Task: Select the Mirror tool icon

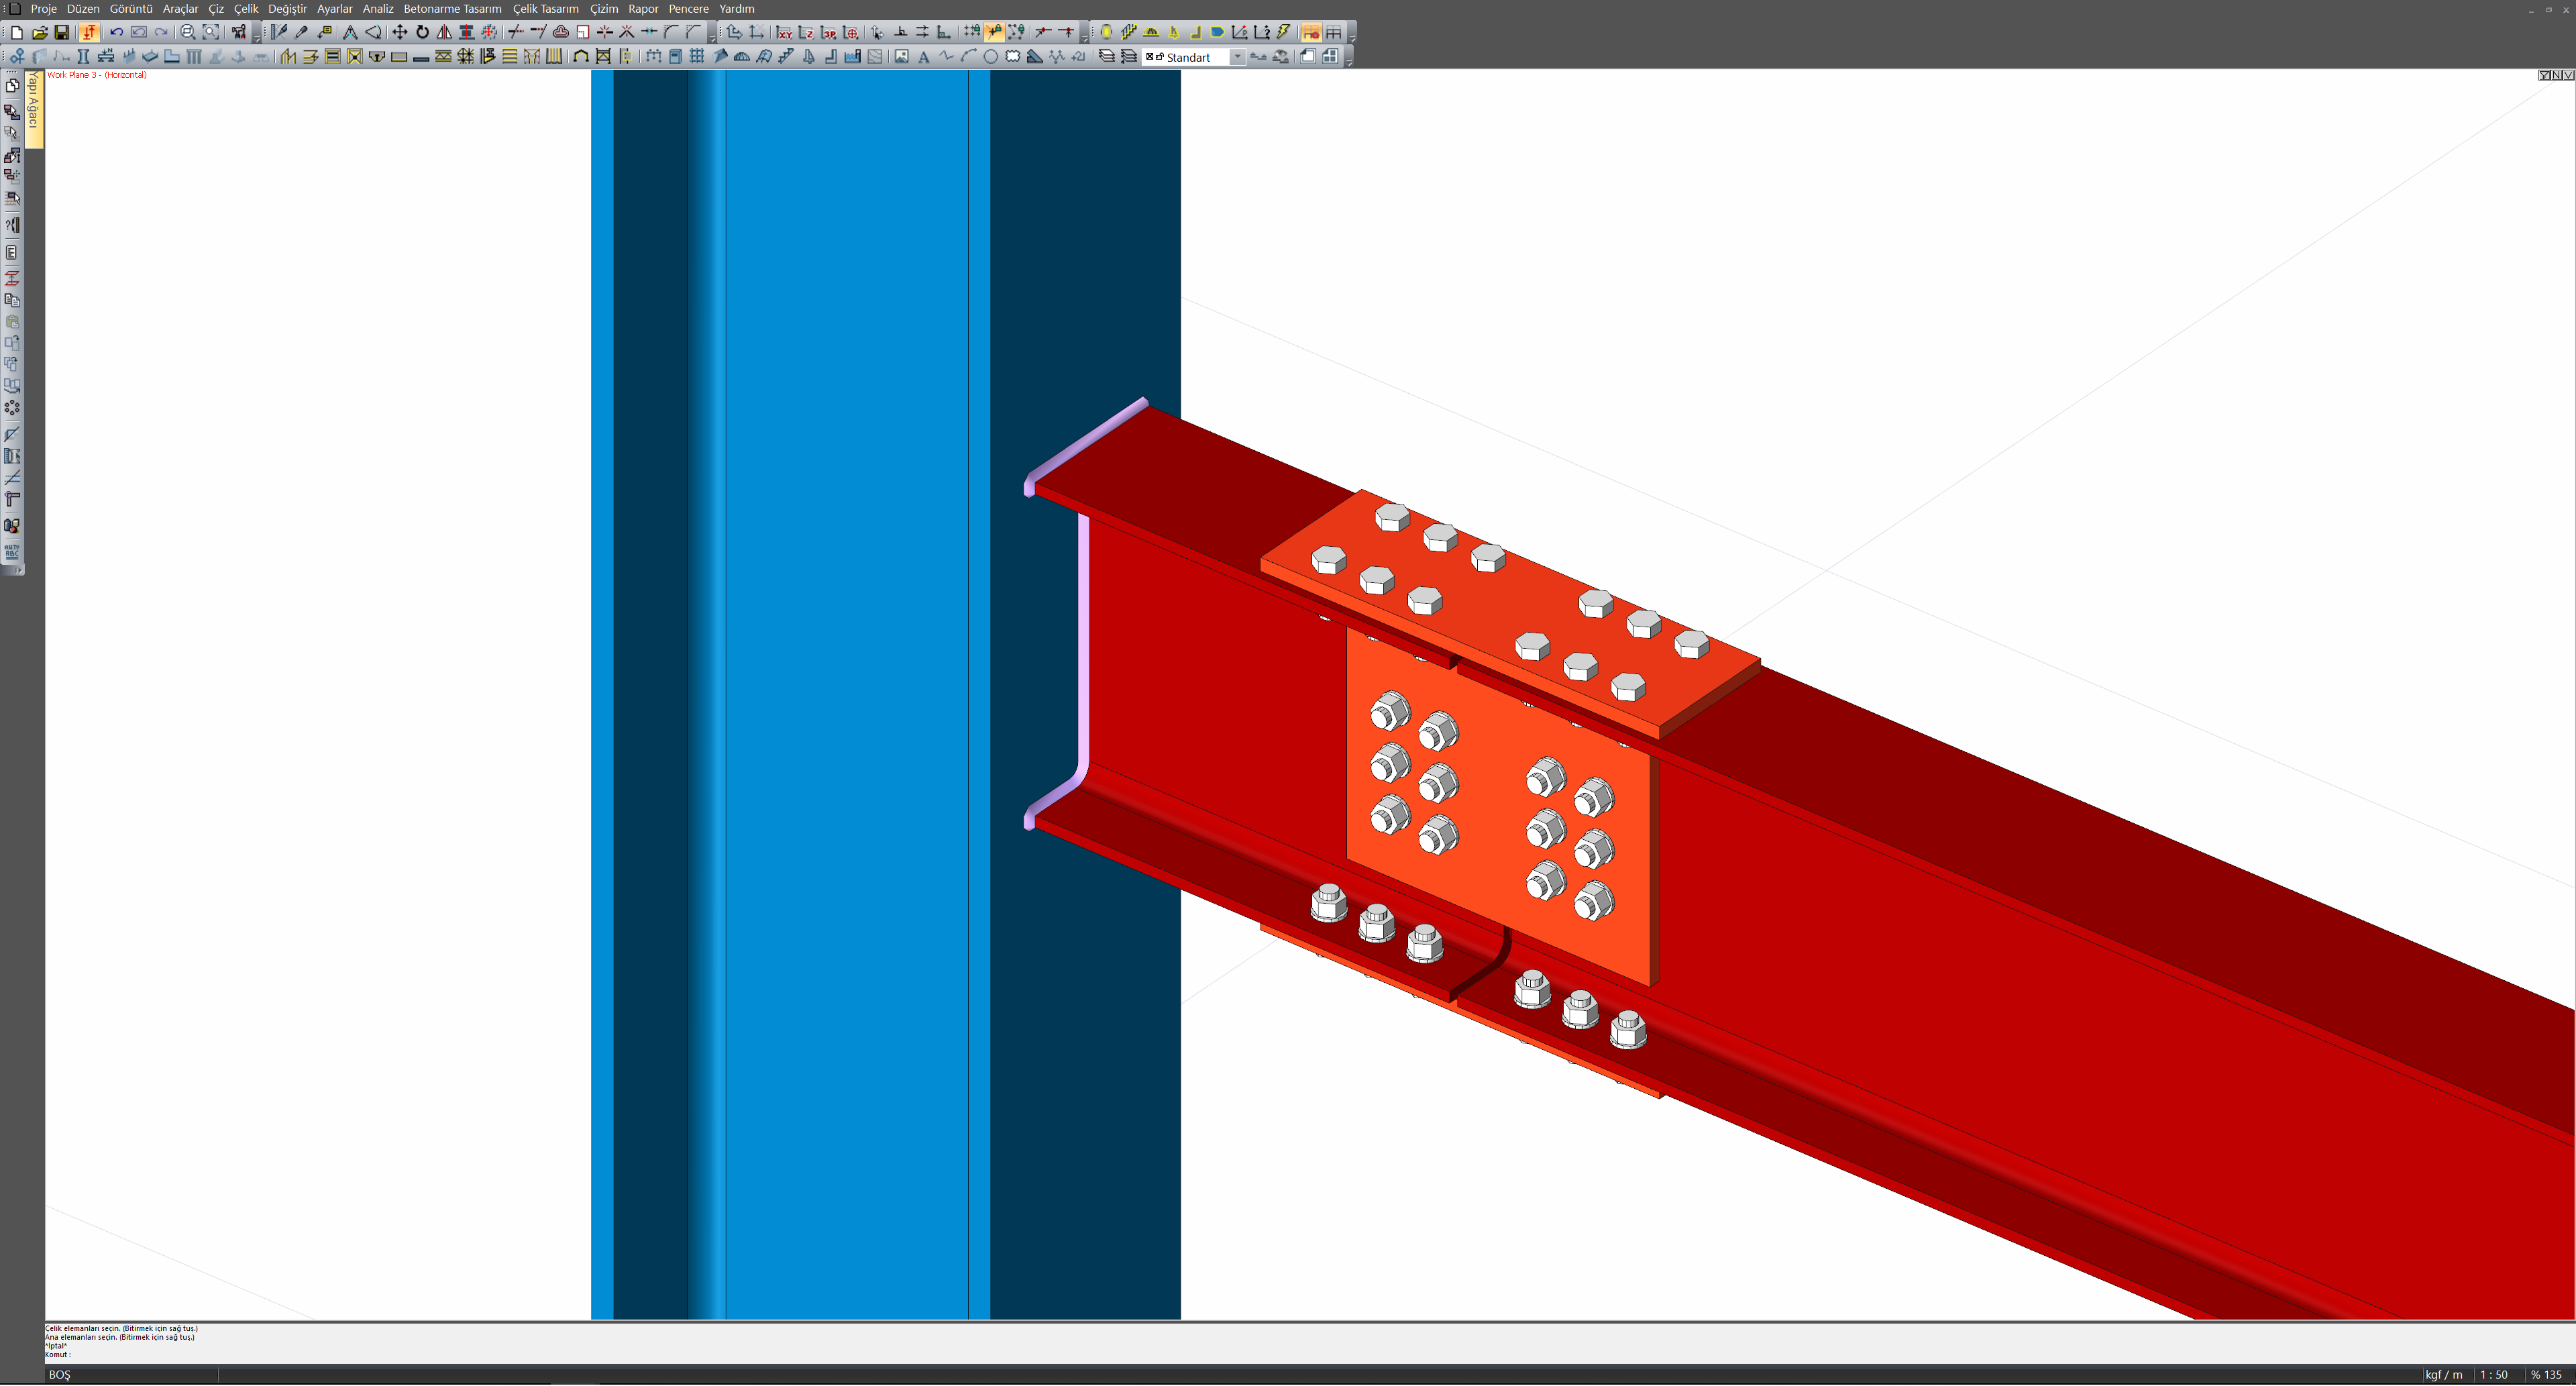Action: [x=444, y=32]
